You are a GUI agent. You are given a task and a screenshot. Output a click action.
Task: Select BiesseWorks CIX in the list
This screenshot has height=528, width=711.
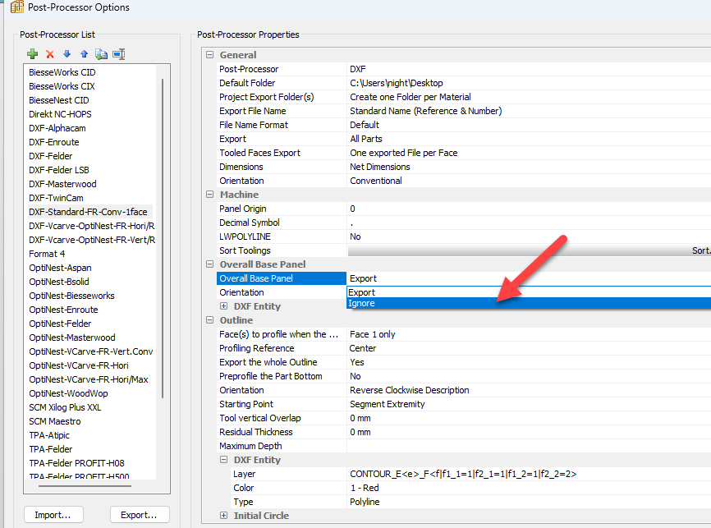tap(62, 86)
